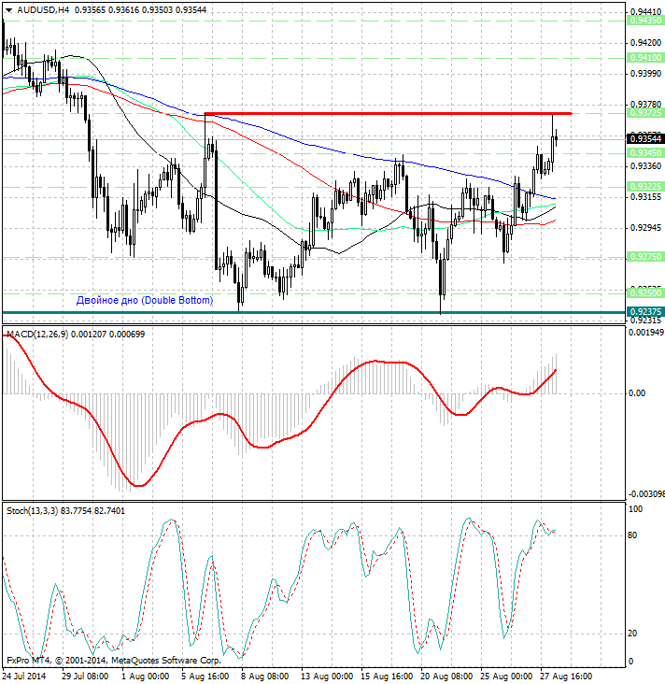
Task: Click the teal support line at 0.92375
Action: [x=314, y=312]
